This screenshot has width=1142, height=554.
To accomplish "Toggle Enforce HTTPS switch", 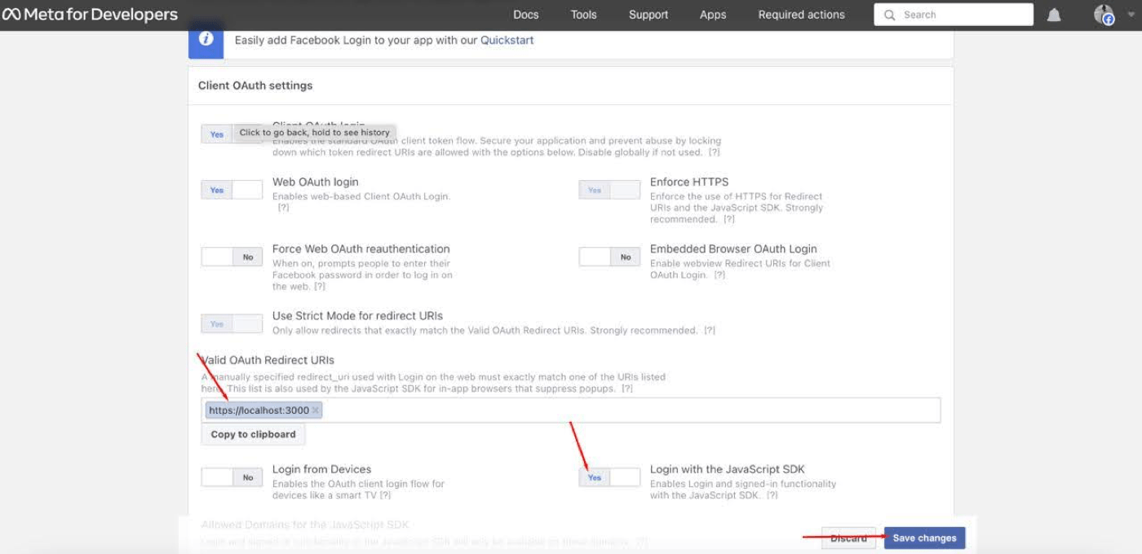I will coord(609,190).
